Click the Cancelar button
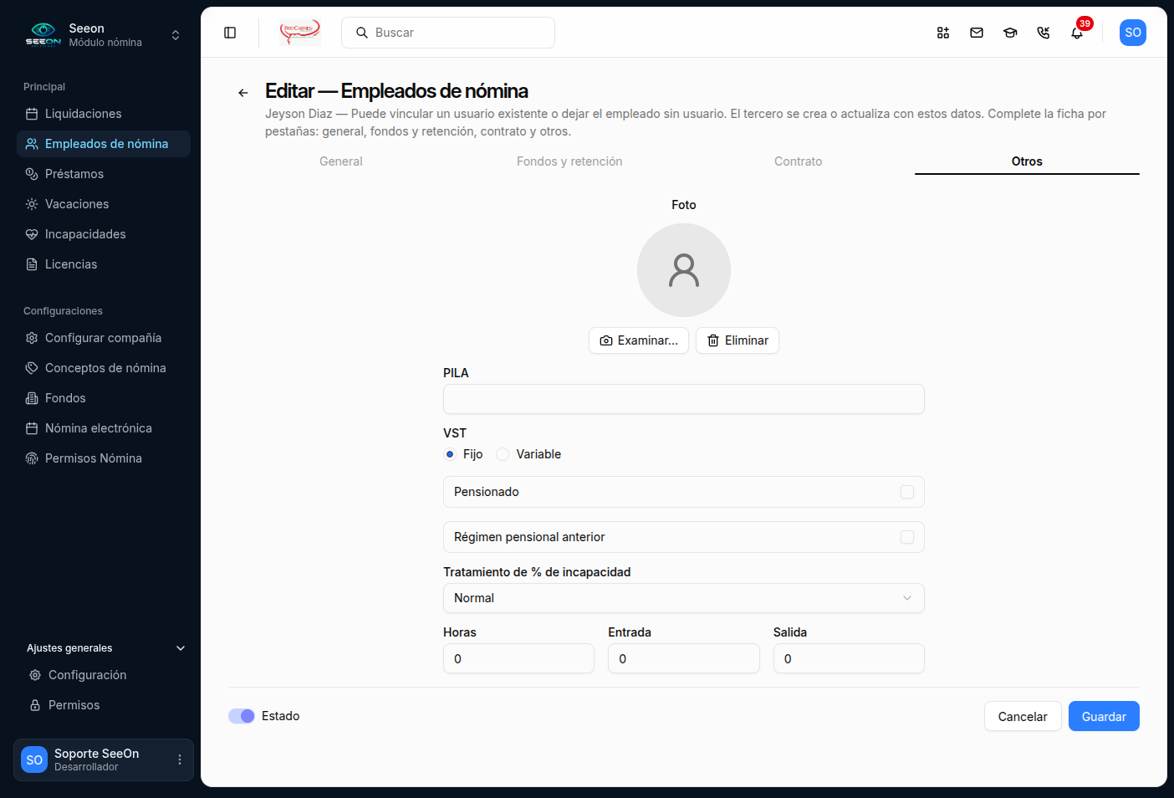 click(x=1023, y=716)
